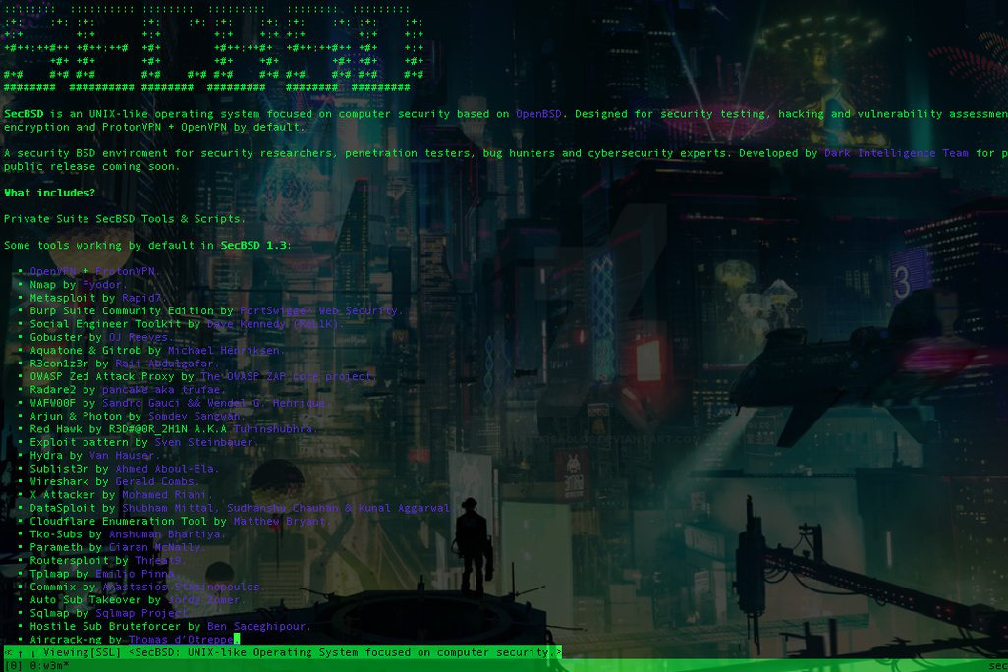Image resolution: width=1008 pixels, height=672 pixels.
Task: Click the "Cloudflare Enumeration Tool" name
Action: point(119,522)
